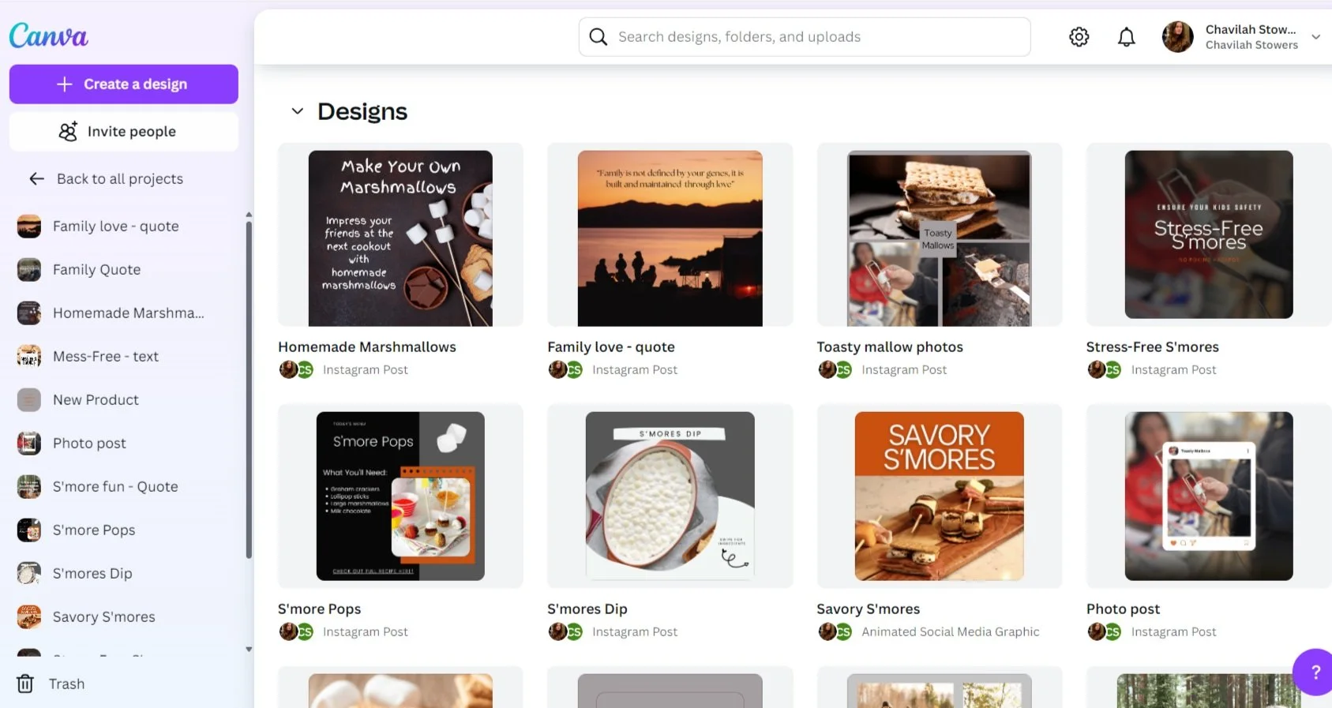
Task: Open S'mores Dip design thumbnail
Action: tap(670, 496)
